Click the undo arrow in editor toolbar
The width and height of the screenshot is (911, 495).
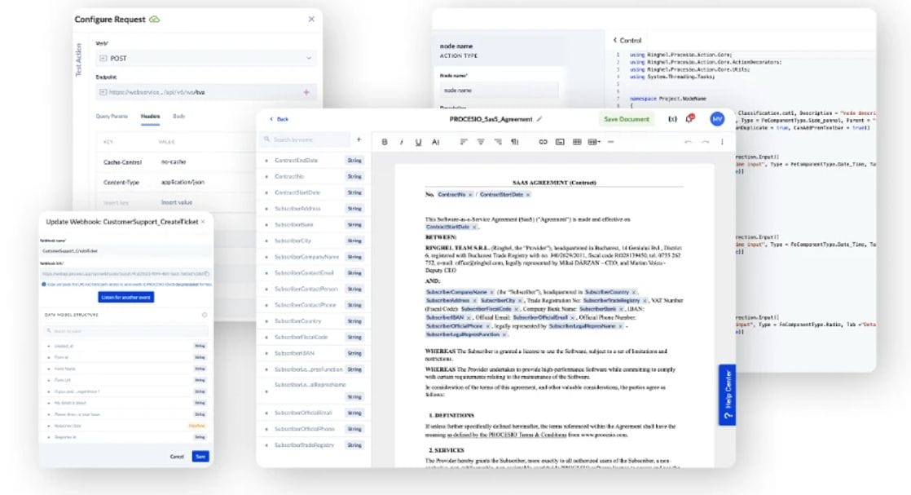click(x=689, y=142)
